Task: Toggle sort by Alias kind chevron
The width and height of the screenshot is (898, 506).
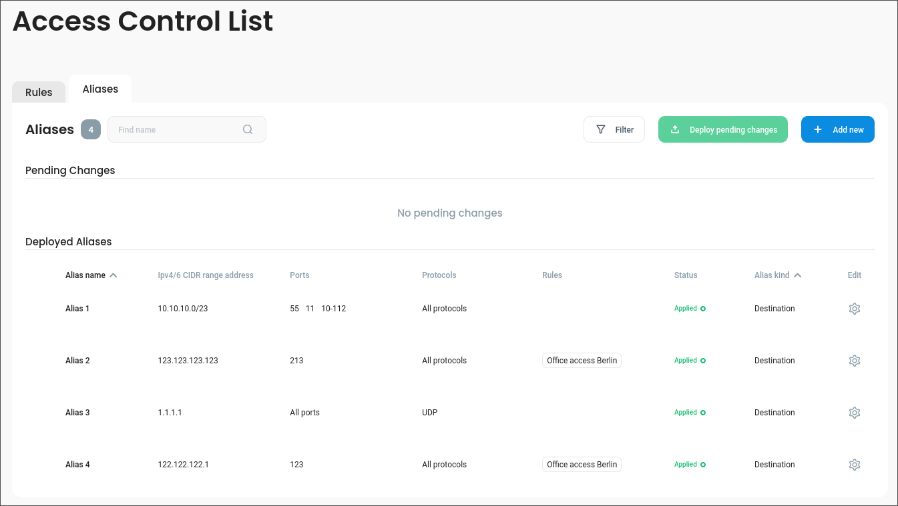Action: tap(797, 275)
